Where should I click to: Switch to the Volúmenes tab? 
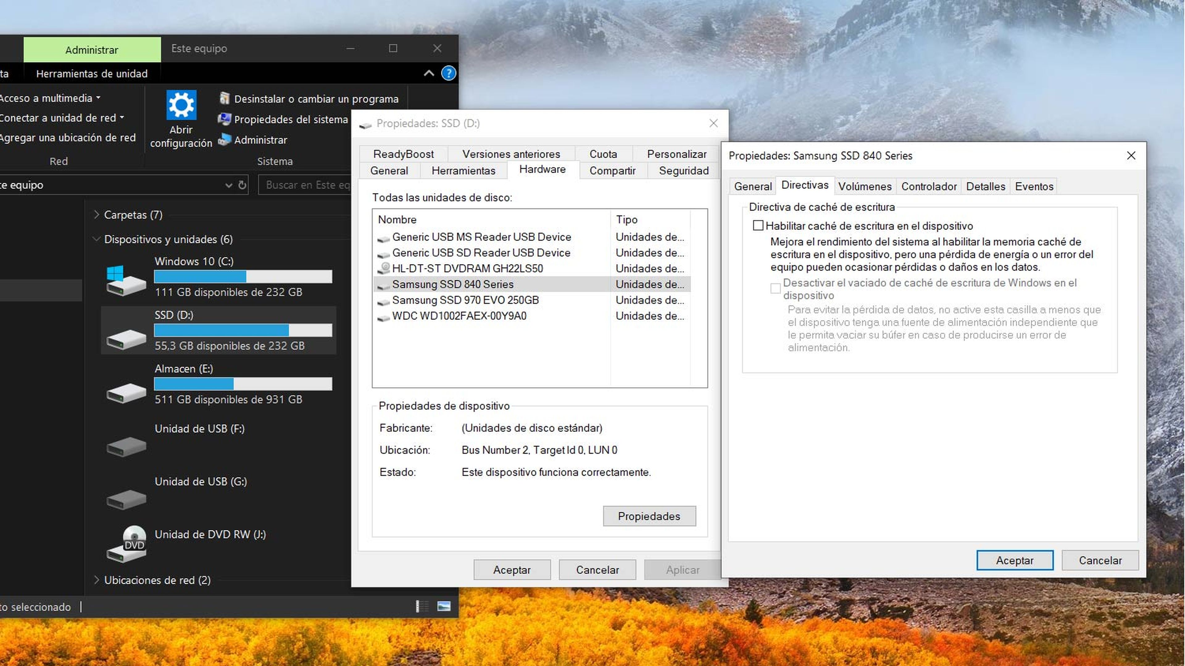864,186
